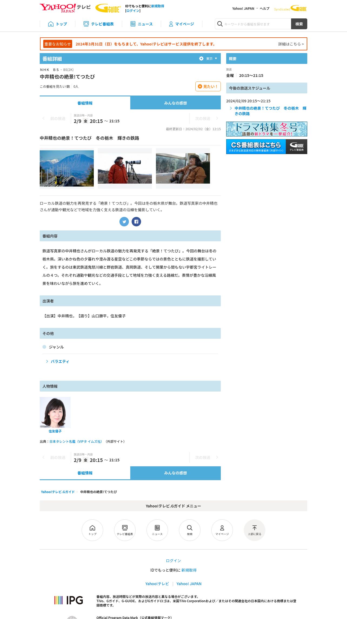Viewport: 347px width, 619px height.
Task: Open ニュース in the top navigation
Action: pos(141,24)
